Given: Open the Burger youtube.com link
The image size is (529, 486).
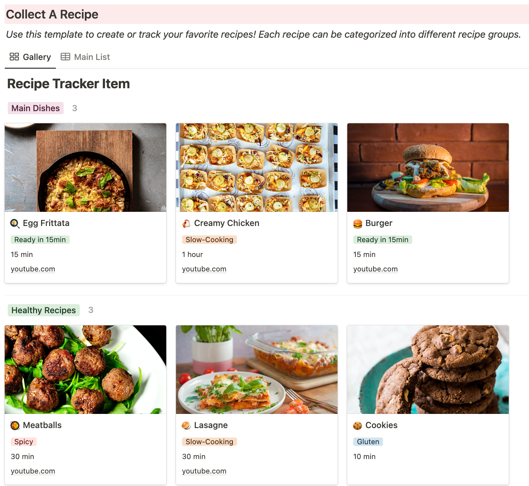Looking at the screenshot, I should click(x=376, y=269).
